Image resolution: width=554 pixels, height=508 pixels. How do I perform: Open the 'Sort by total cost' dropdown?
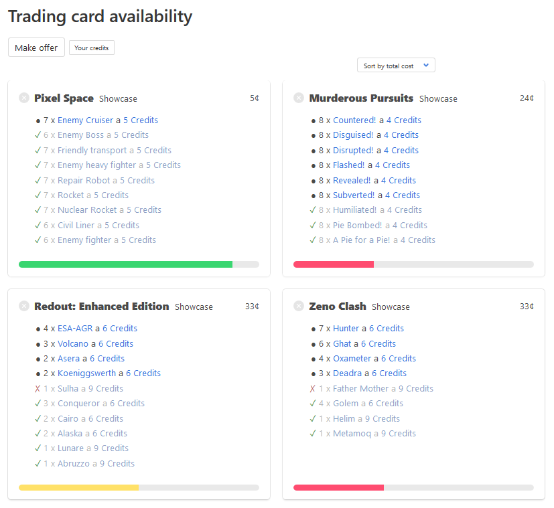(396, 66)
